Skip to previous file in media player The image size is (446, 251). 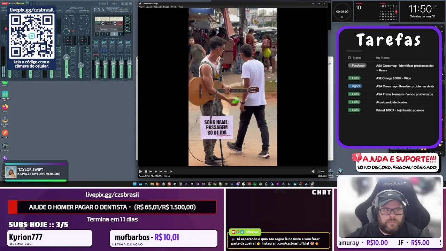tap(151, 172)
